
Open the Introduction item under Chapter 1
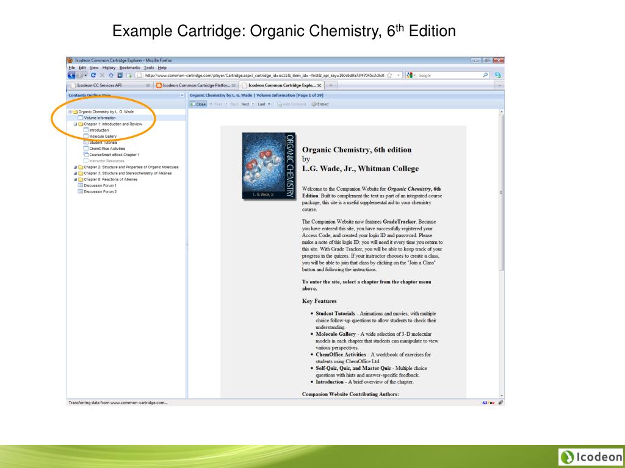pos(99,130)
